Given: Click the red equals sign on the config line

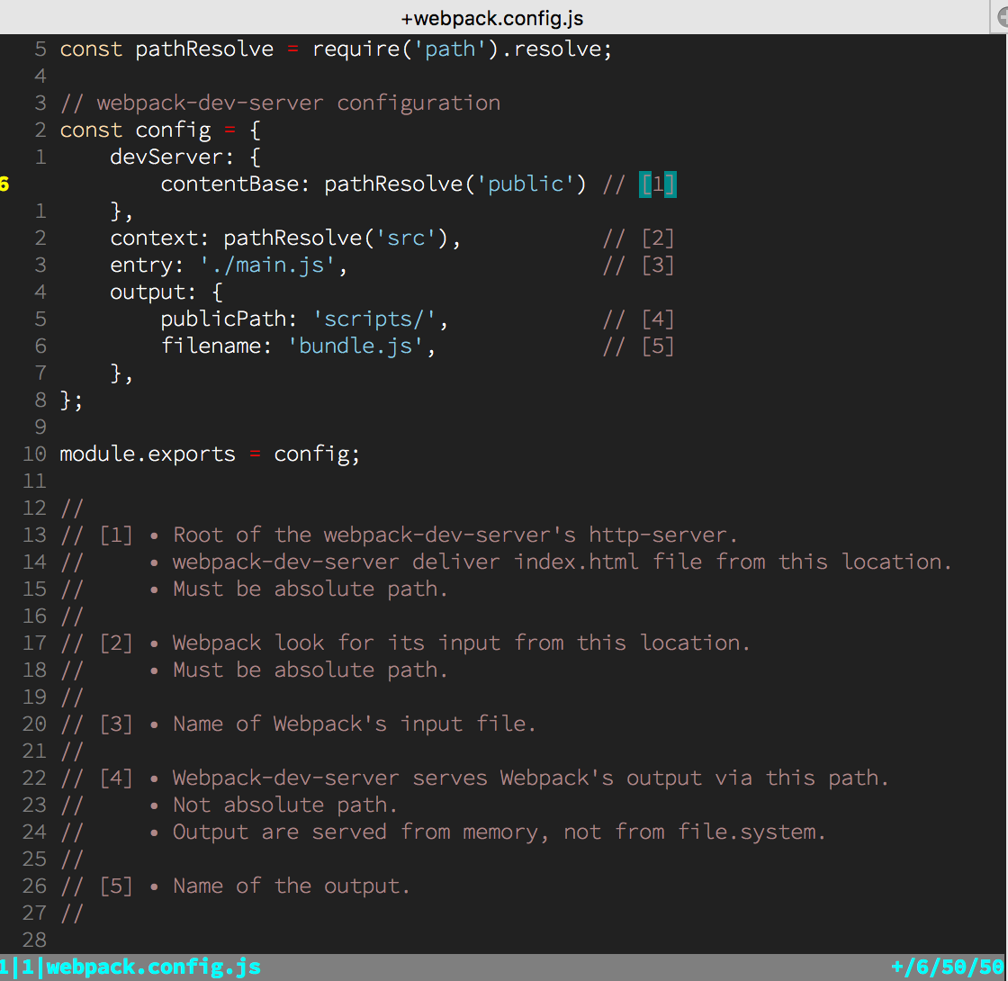Looking at the screenshot, I should point(229,130).
